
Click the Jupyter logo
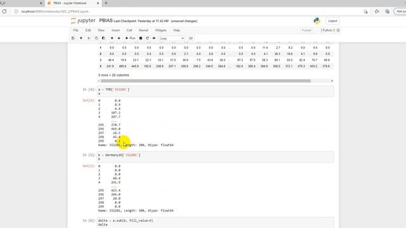tap(83, 21)
